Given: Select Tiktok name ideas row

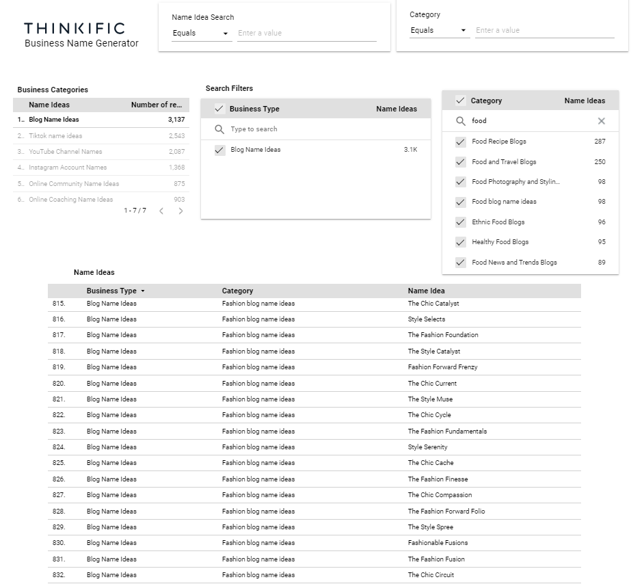Looking at the screenshot, I should click(x=101, y=136).
